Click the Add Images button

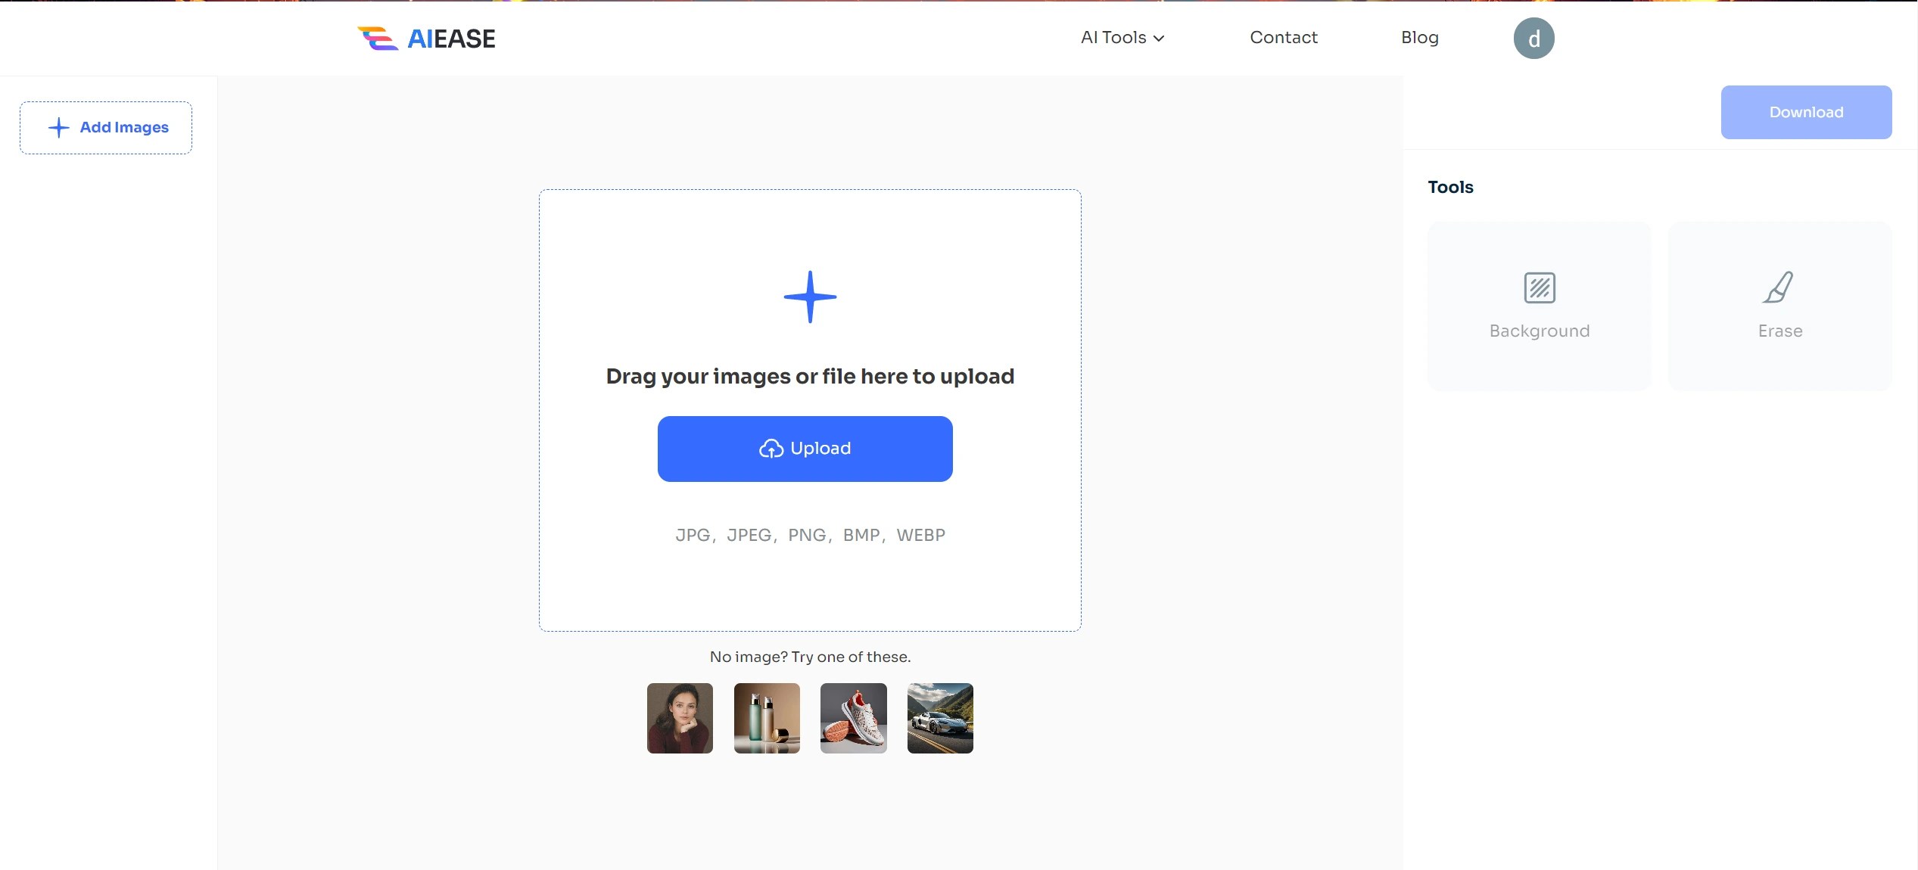(x=105, y=127)
